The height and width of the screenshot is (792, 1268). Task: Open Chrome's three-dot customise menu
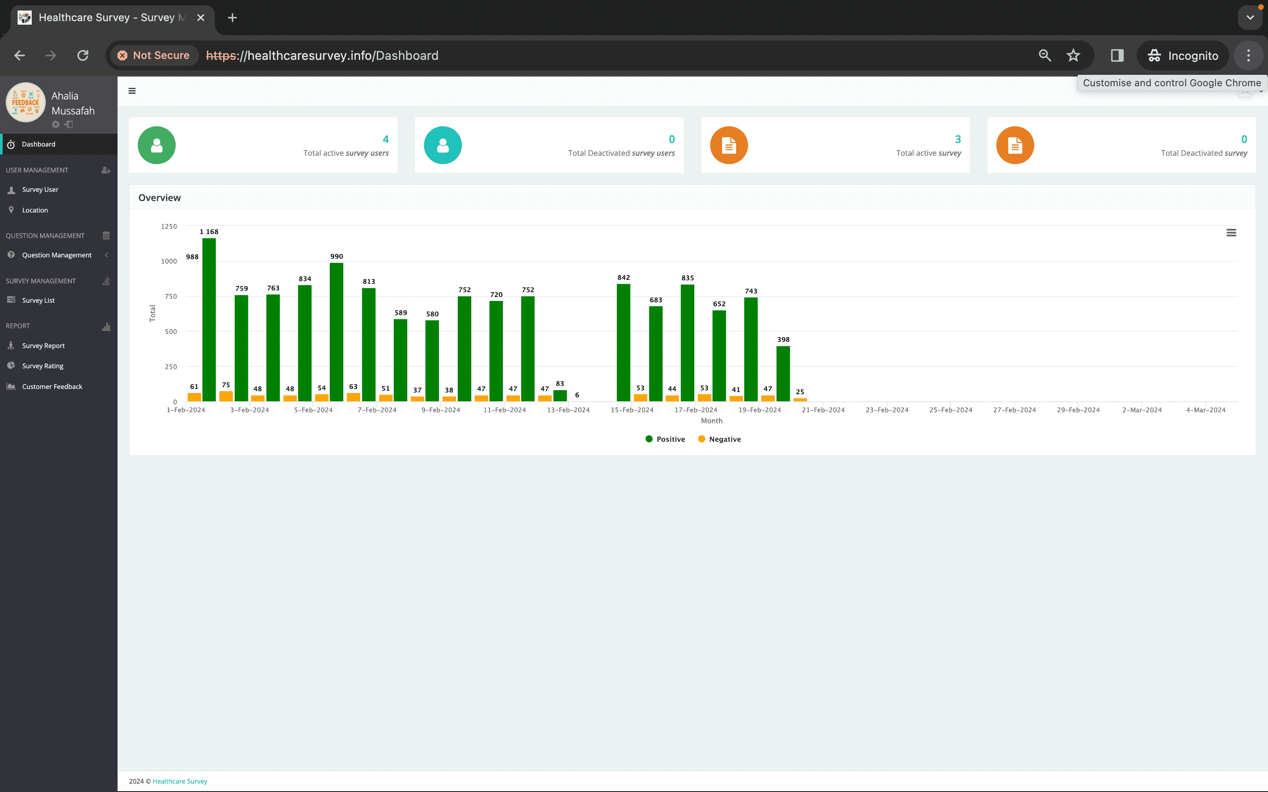(x=1249, y=55)
